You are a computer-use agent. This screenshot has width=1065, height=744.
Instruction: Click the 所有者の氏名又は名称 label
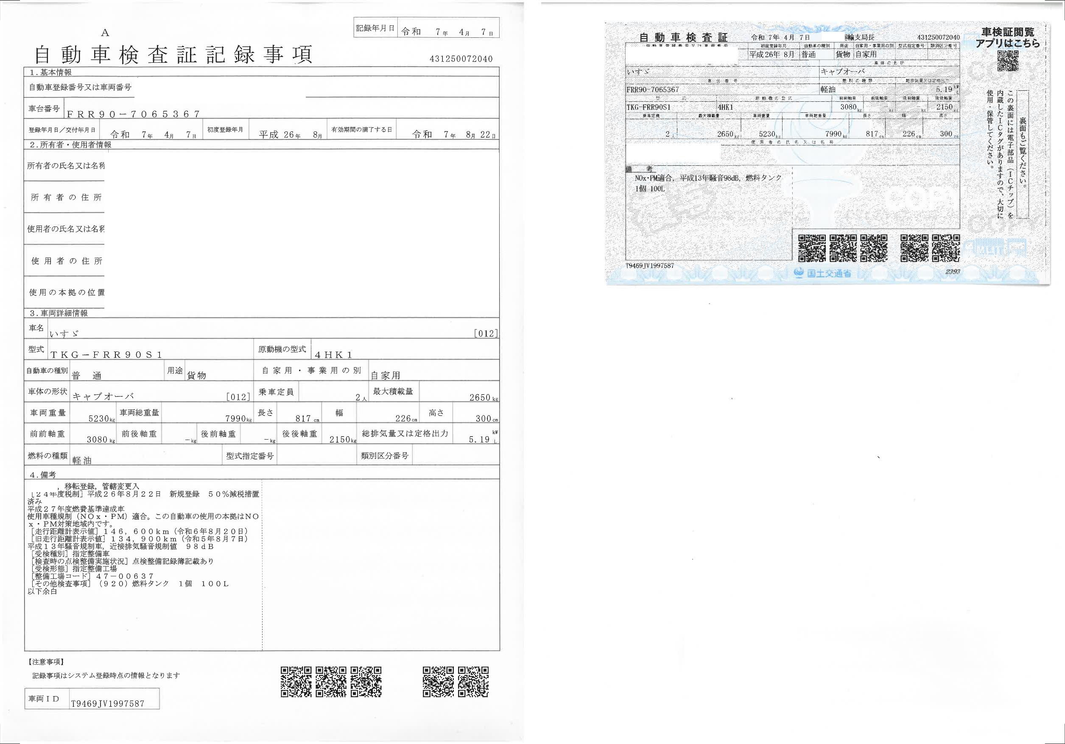[x=65, y=165]
